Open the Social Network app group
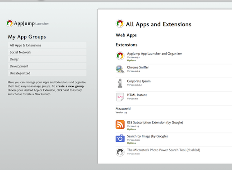 tap(20, 52)
